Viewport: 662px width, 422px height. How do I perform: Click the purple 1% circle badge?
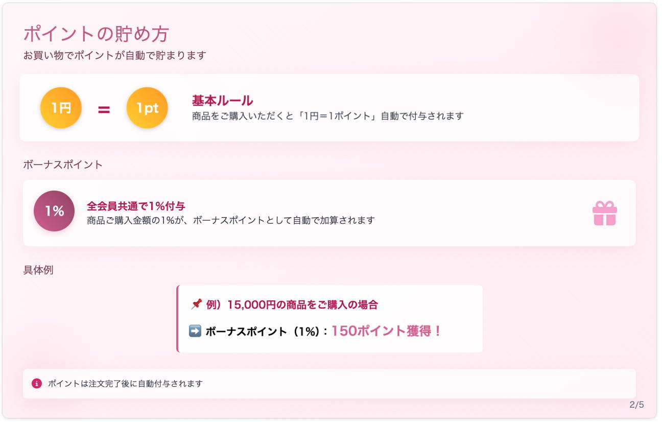pyautogui.click(x=54, y=211)
